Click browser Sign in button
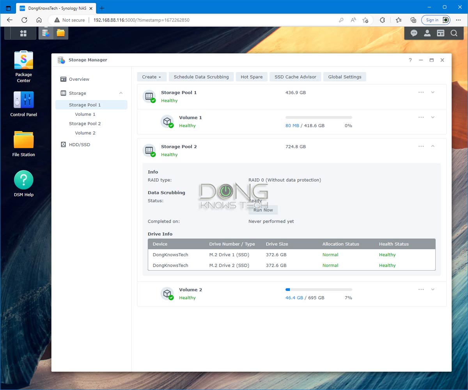The height and width of the screenshot is (390, 468). coord(436,20)
